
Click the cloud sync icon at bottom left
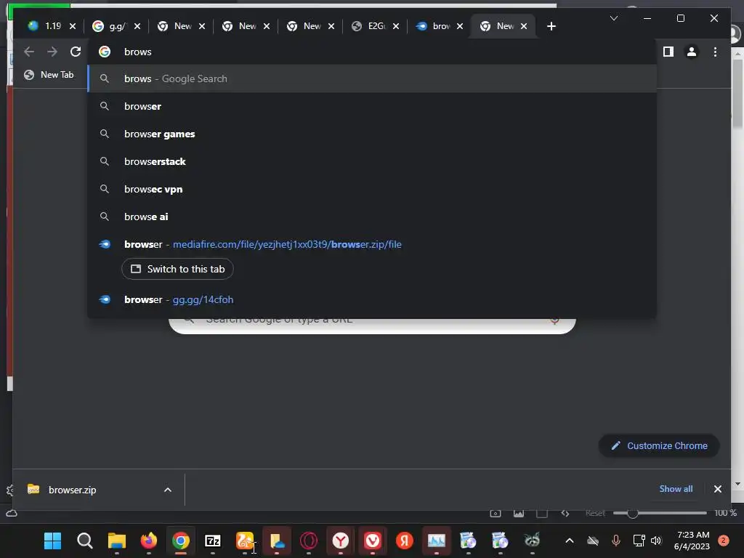tap(12, 513)
